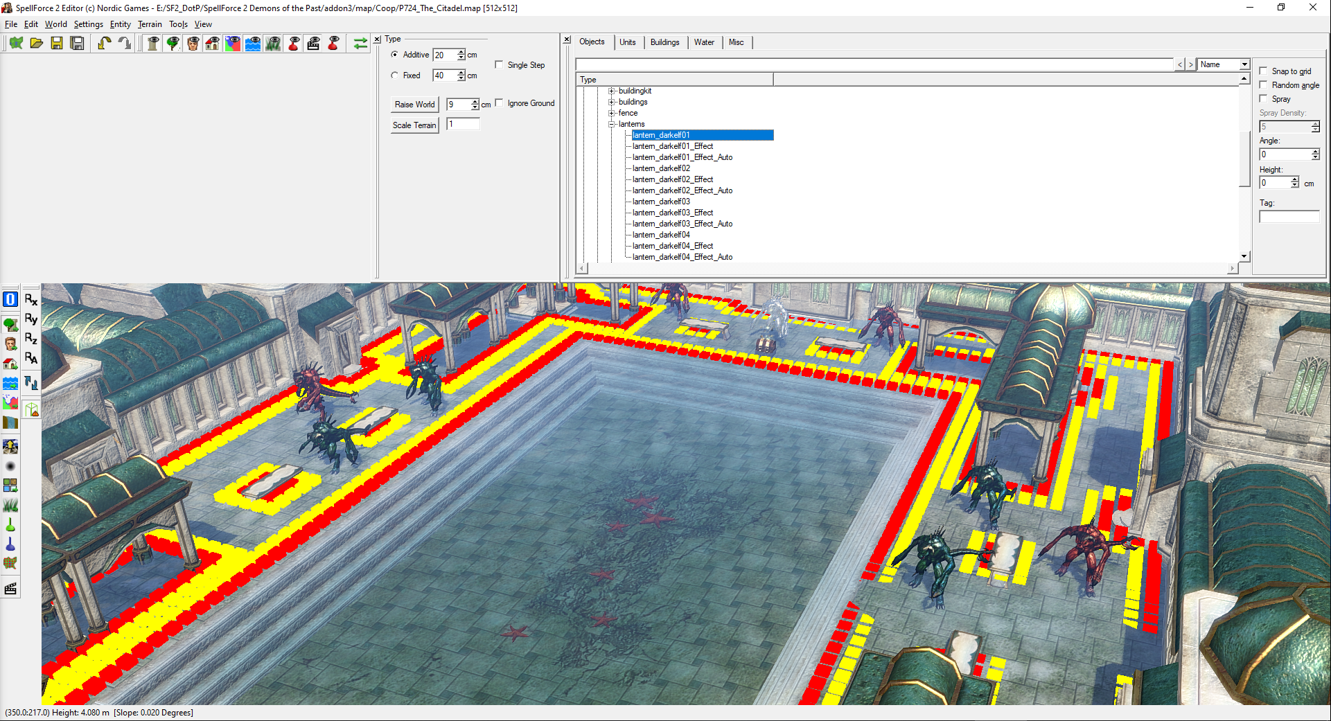1331x721 pixels.
Task: Toggle tree visibility eye icon
Action: (x=173, y=44)
